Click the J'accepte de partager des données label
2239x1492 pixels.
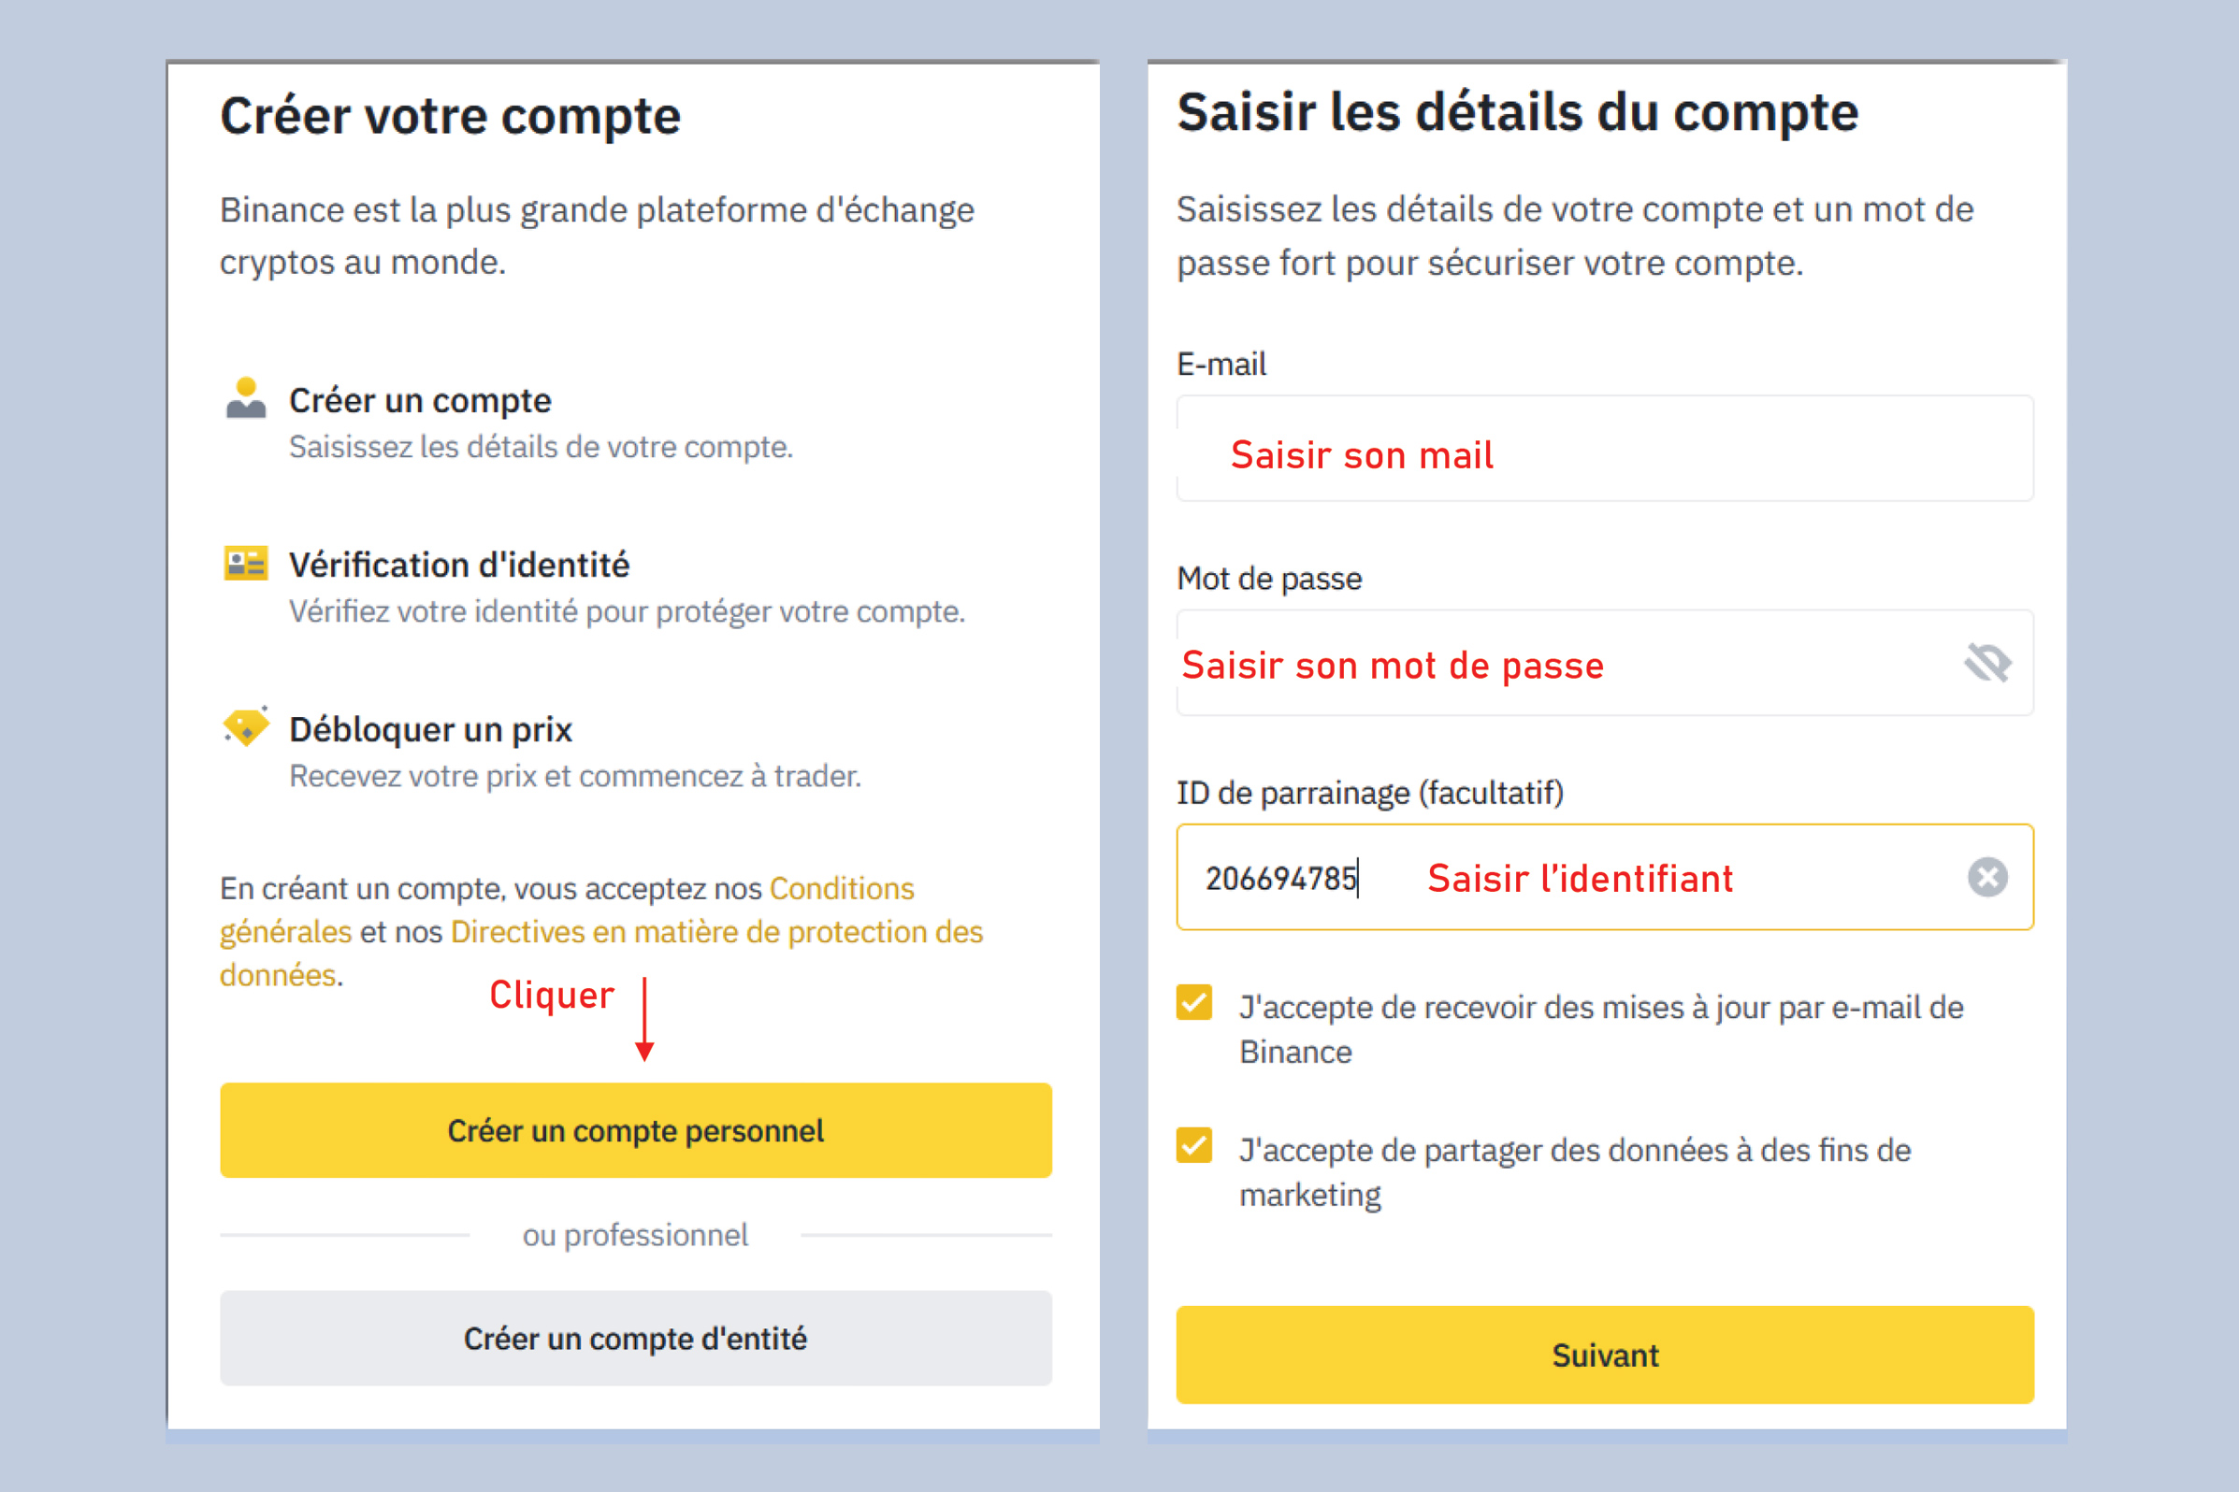point(1575,1172)
